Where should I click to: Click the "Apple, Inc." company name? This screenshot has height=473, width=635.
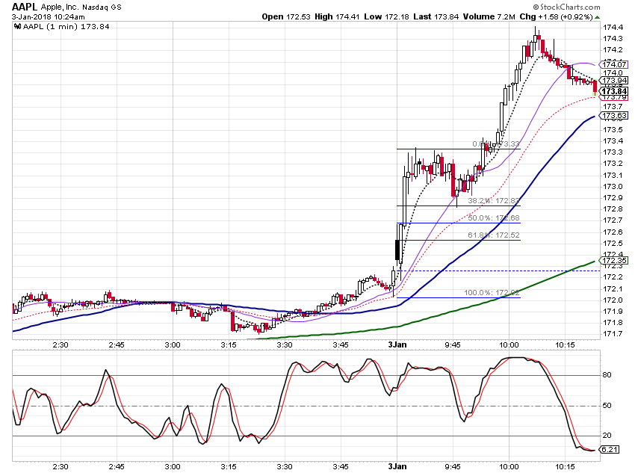coord(60,7)
